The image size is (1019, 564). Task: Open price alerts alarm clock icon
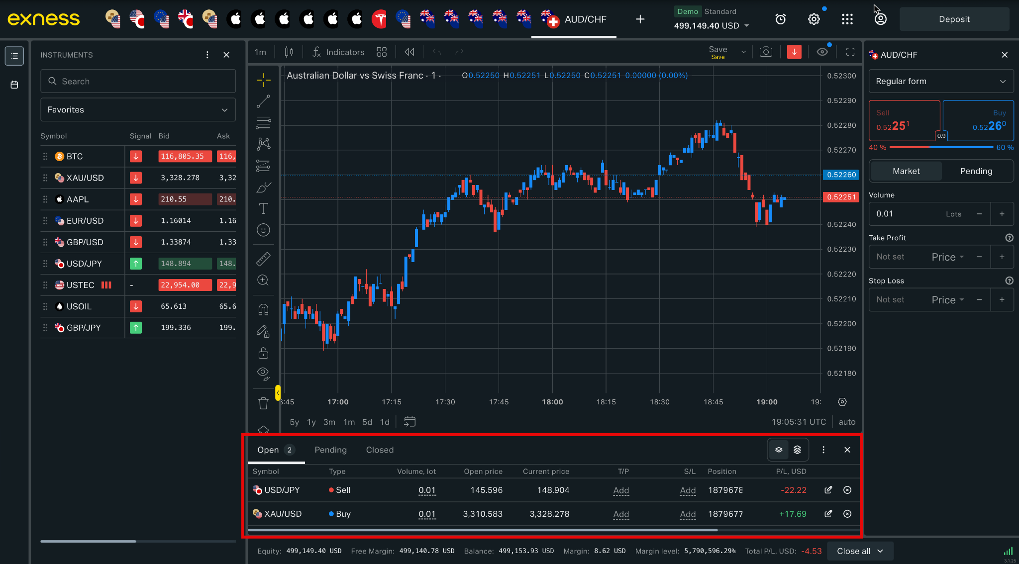[781, 19]
